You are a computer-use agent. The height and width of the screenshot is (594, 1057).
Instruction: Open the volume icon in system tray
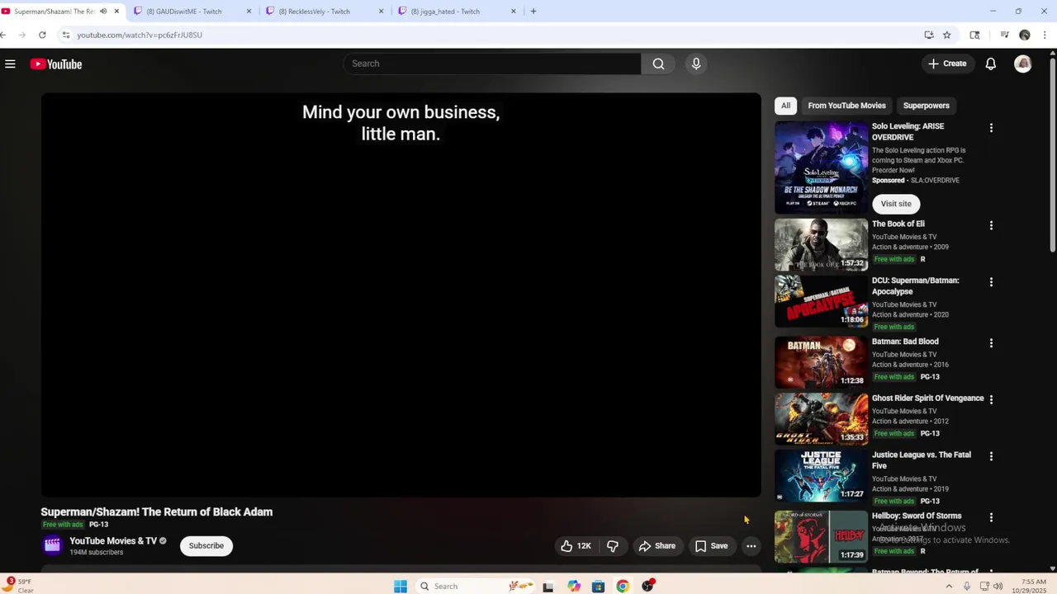click(998, 586)
